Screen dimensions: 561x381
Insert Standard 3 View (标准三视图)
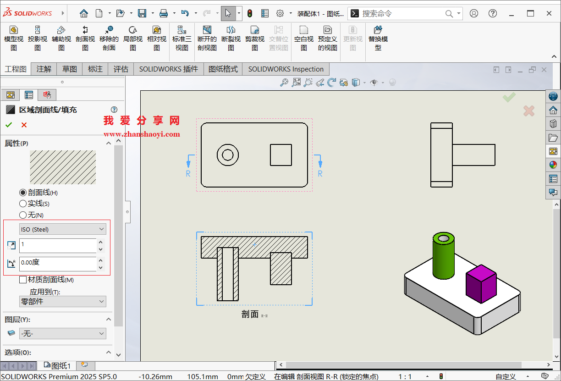[182, 38]
